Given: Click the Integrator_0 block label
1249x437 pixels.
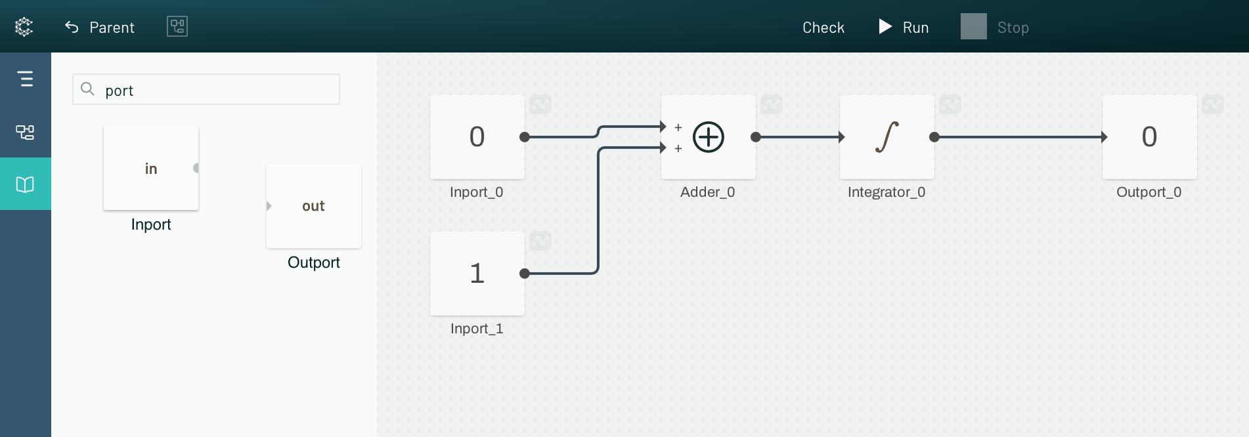Looking at the screenshot, I should (x=887, y=192).
